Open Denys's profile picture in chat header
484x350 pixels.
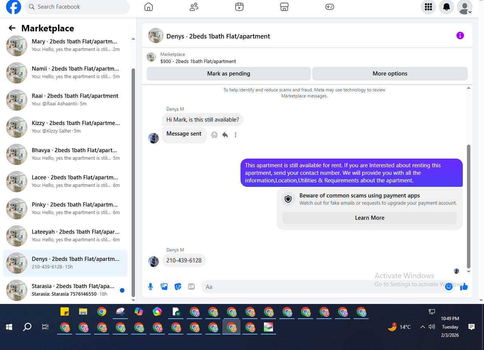(156, 35)
